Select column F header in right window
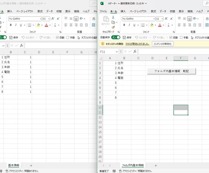This screenshot has width=209, height=173. click(181, 58)
